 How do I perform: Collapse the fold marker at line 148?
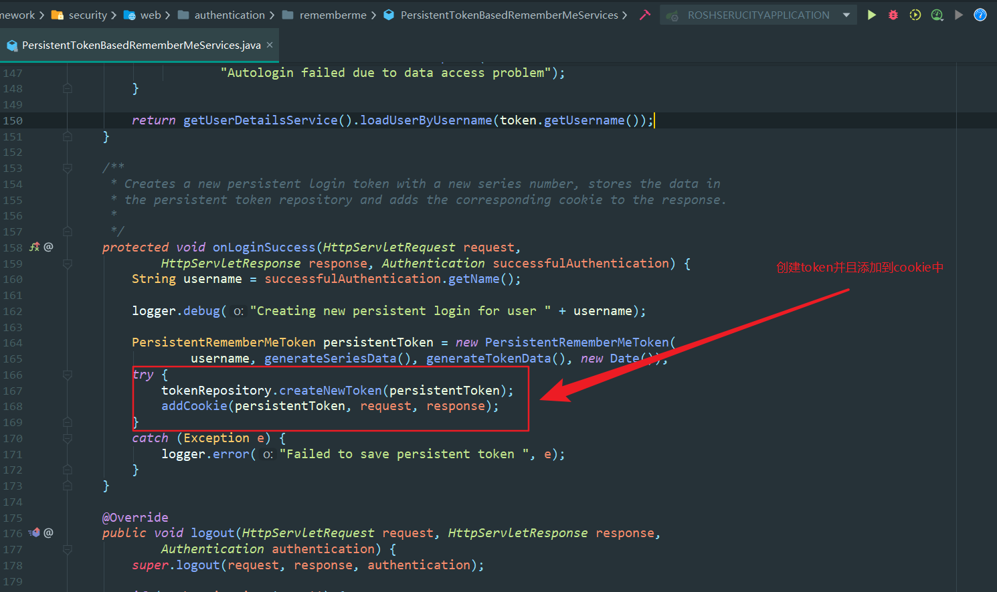click(68, 88)
